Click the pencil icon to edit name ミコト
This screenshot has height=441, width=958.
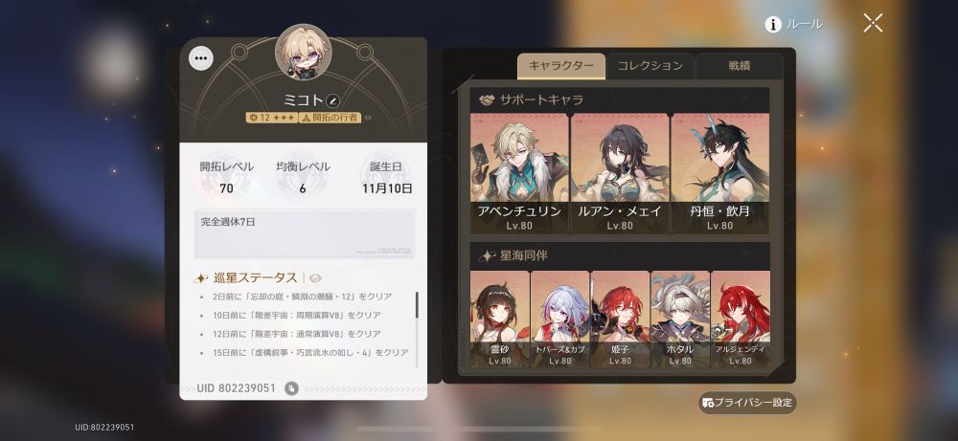(333, 100)
